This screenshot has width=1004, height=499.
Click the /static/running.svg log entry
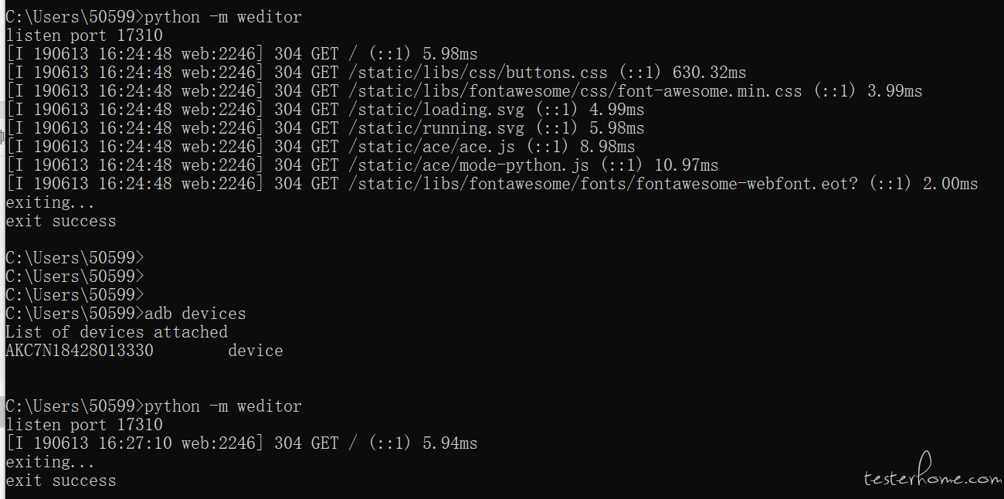click(325, 128)
